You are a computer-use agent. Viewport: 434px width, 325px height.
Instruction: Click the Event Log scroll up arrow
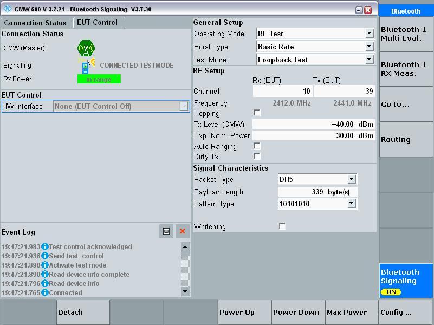coord(185,246)
